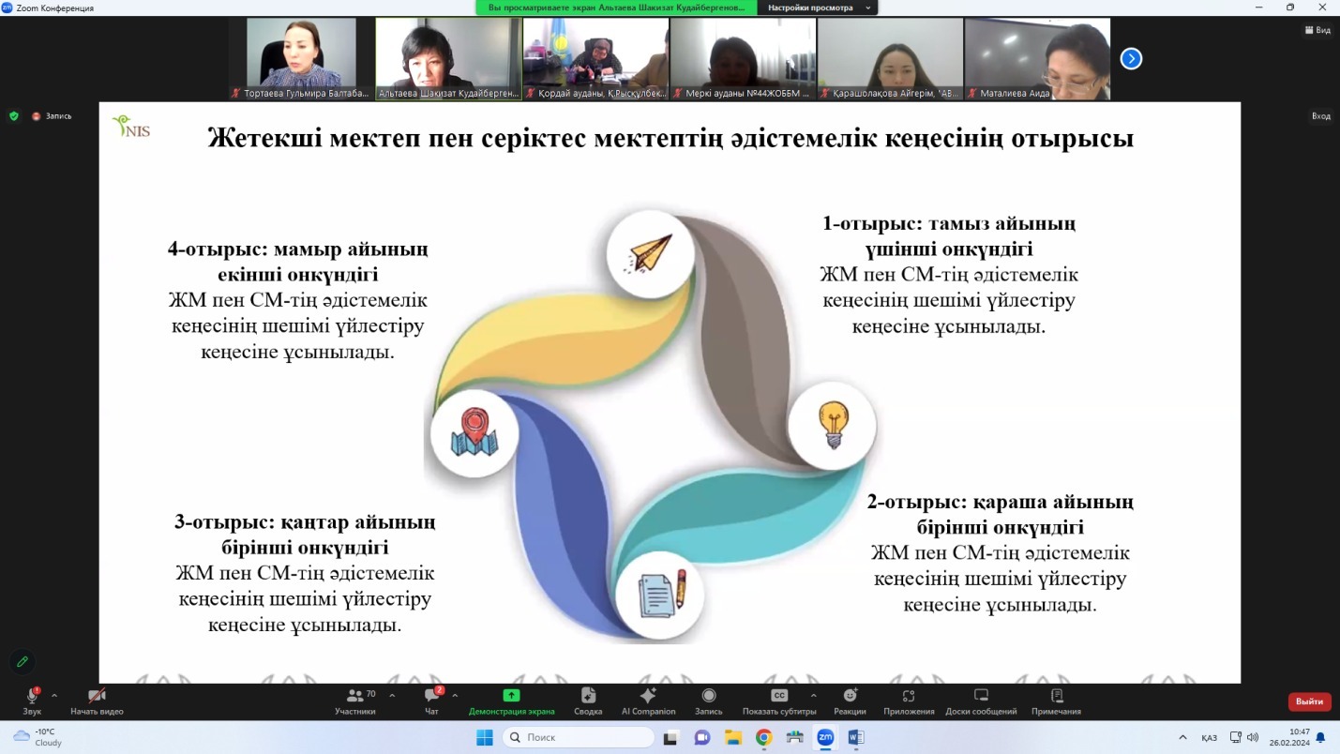Screen dimensions: 1340x754
Task: Expand subtitles options arrow
Action: 813,696
